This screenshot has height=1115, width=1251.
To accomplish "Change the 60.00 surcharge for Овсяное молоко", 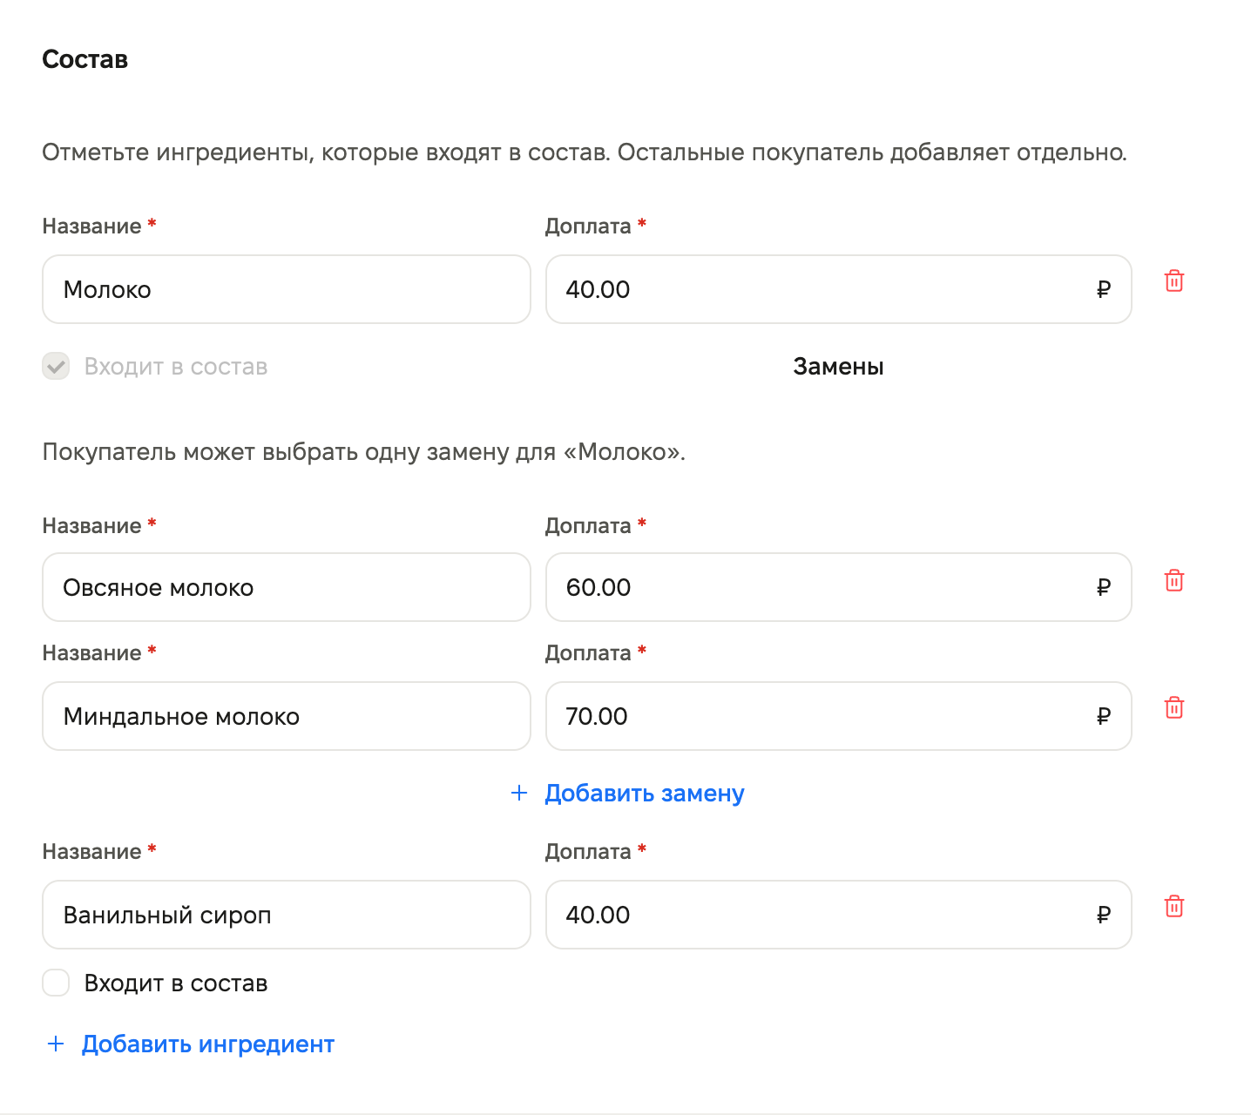I will (x=838, y=587).
